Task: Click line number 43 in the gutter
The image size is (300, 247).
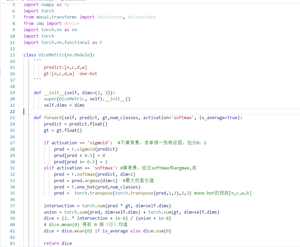Action: pyautogui.click(x=12, y=243)
